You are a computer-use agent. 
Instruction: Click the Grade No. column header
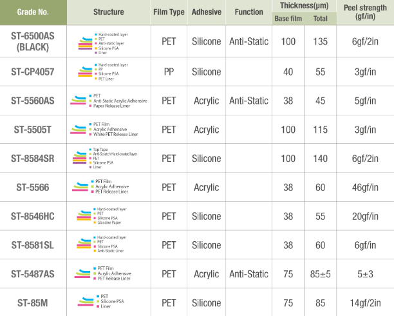33,12
